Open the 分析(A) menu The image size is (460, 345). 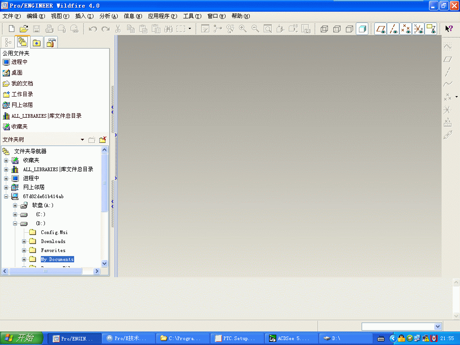click(x=109, y=16)
